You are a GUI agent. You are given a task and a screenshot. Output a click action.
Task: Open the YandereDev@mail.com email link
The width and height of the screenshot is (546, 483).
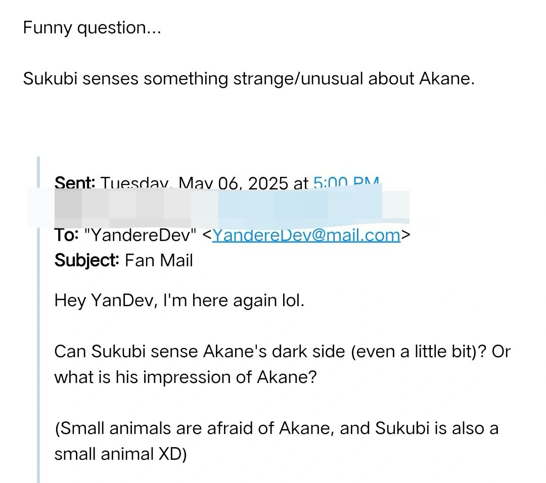[x=306, y=235]
